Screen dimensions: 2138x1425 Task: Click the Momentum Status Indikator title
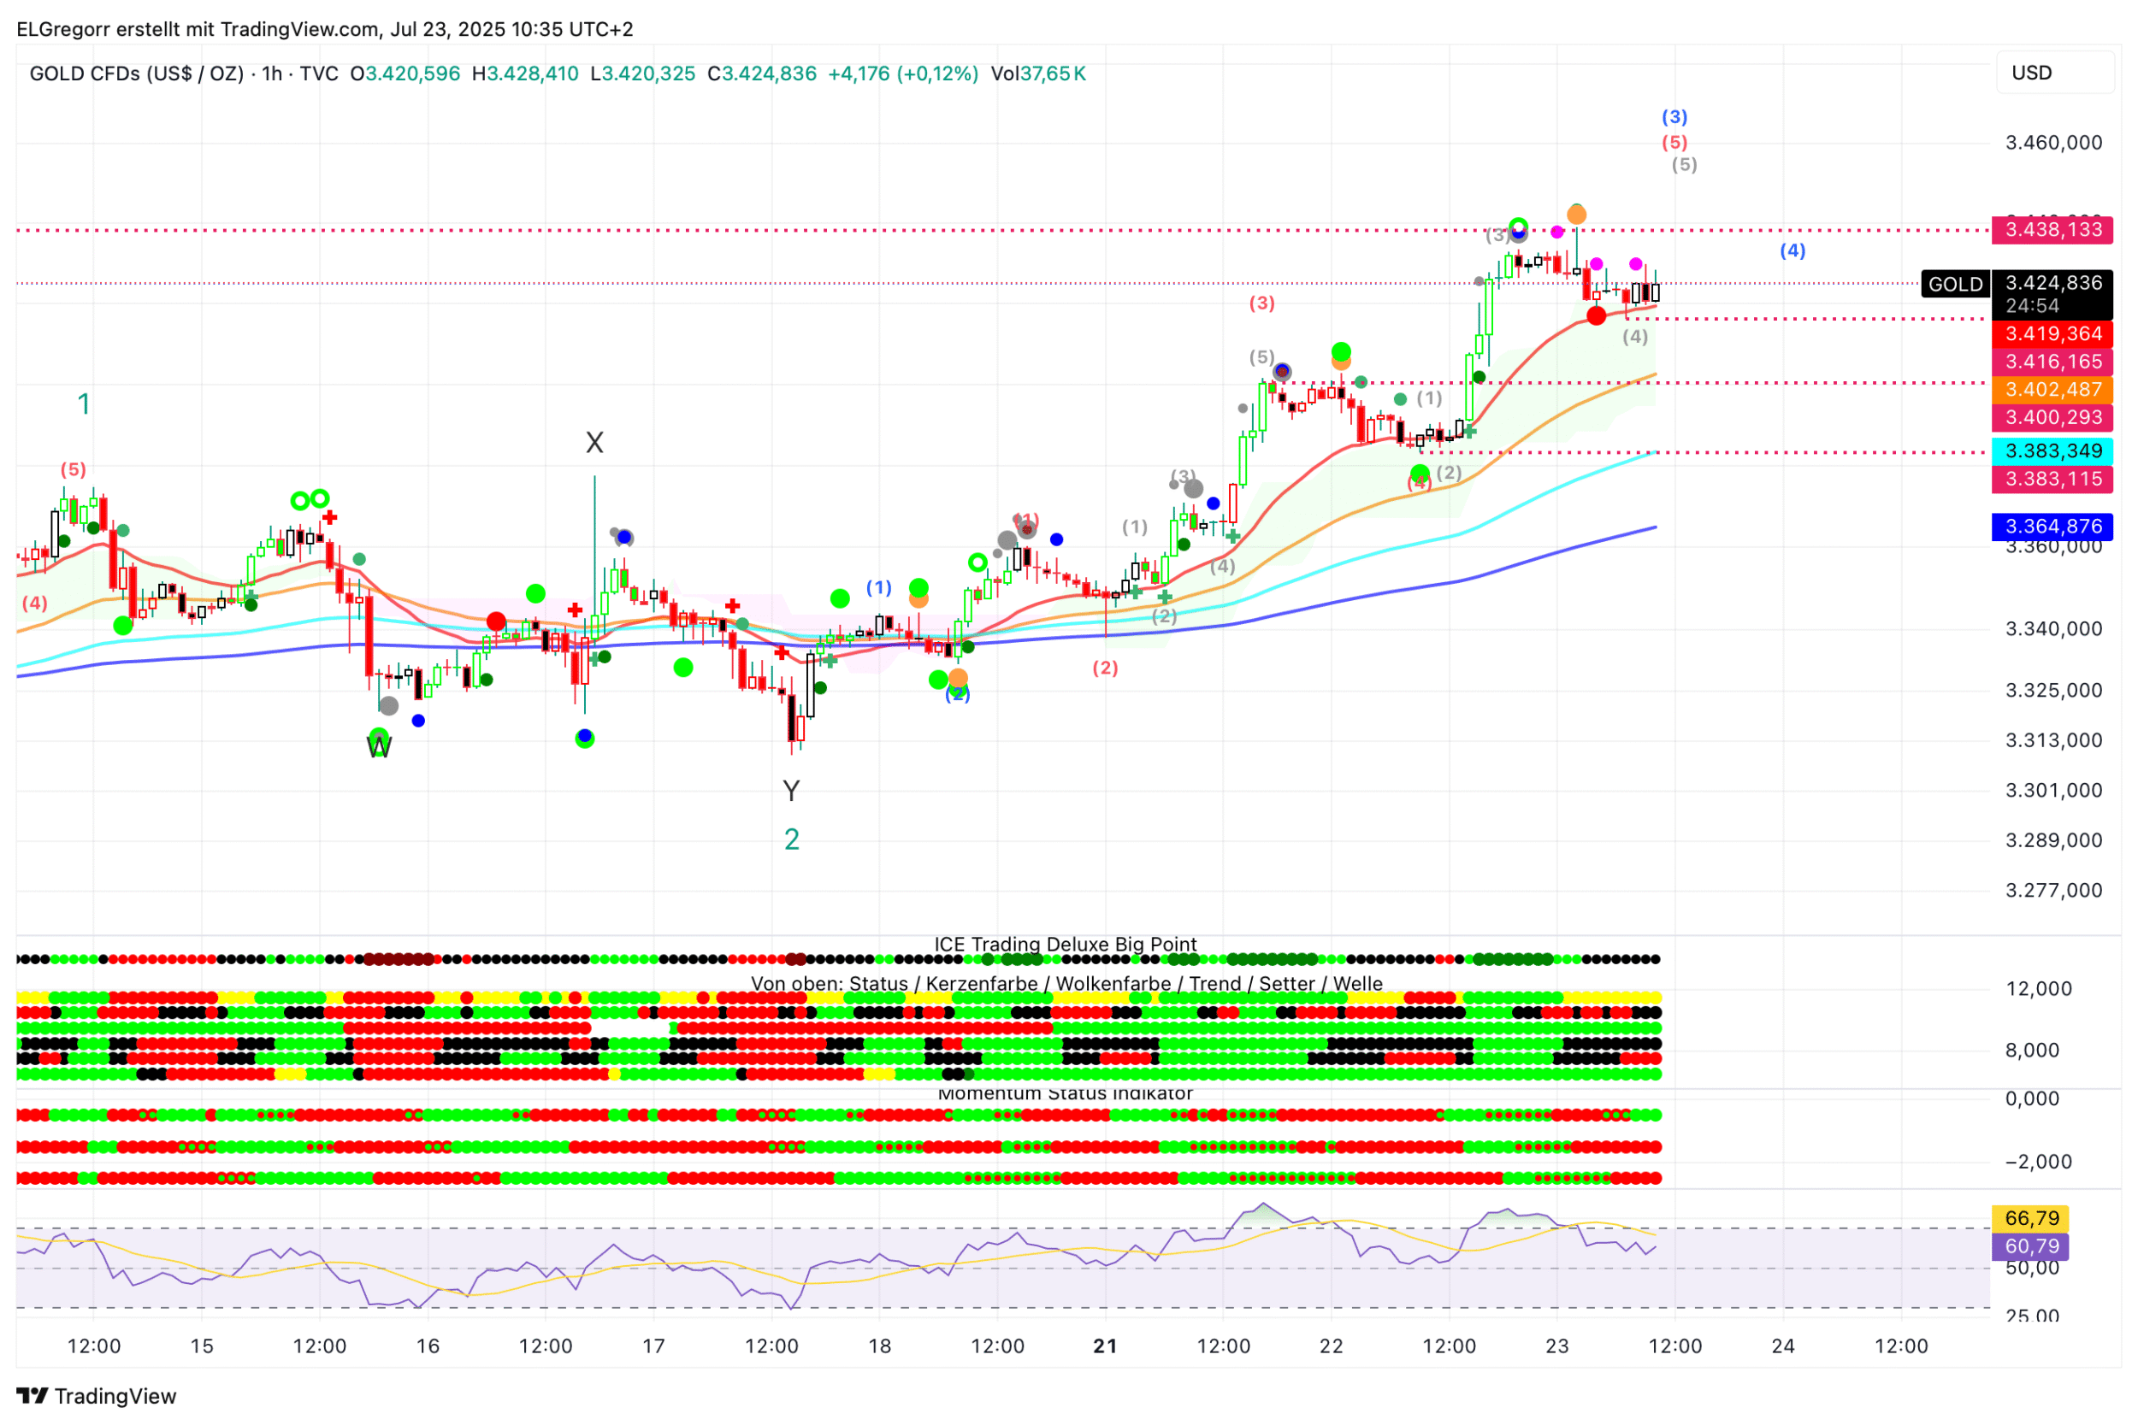[1066, 1093]
